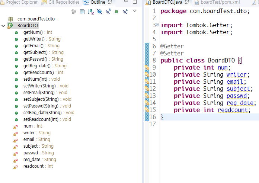Select the passwd : String field in Outline
Image resolution: width=259 pixels, height=183 pixels.
pos(39,153)
